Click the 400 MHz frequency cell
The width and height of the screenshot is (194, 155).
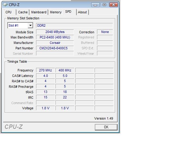(65, 70)
